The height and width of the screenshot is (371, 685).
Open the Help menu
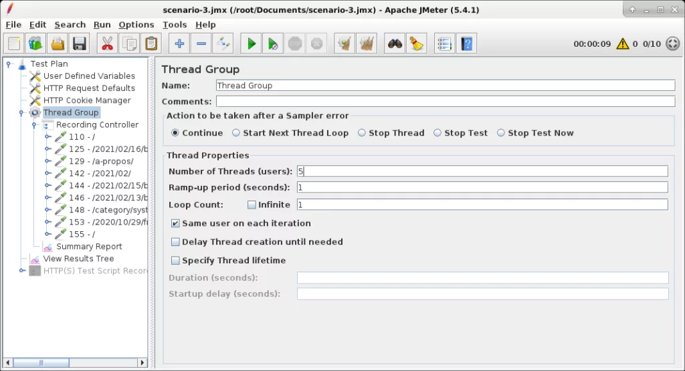[x=205, y=25]
